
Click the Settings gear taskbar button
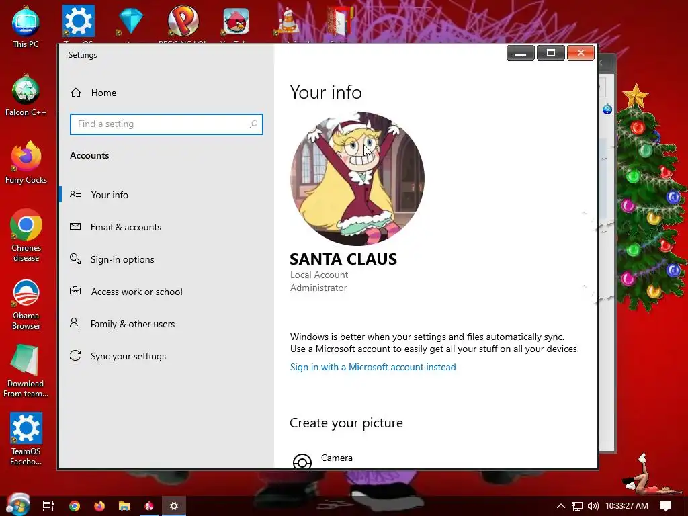click(174, 506)
